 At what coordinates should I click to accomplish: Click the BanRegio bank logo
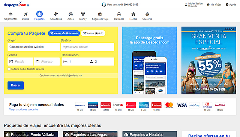[220, 105]
